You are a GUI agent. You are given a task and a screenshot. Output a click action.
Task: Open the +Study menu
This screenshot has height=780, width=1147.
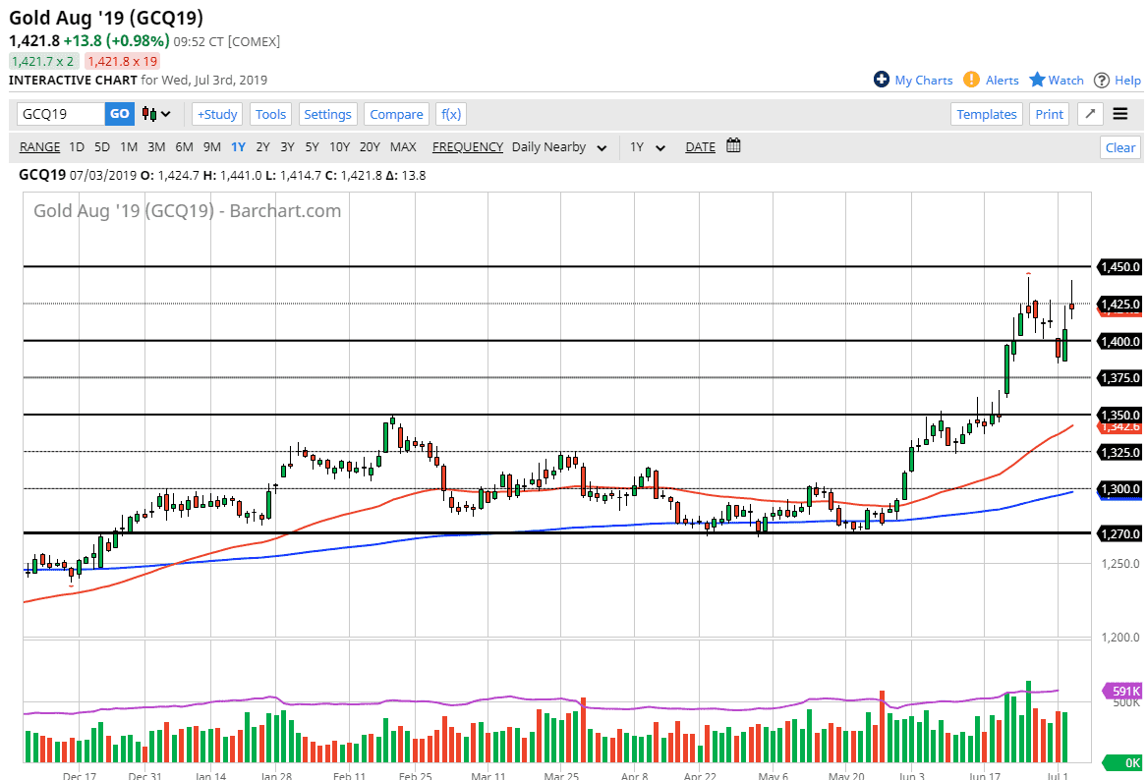[217, 114]
